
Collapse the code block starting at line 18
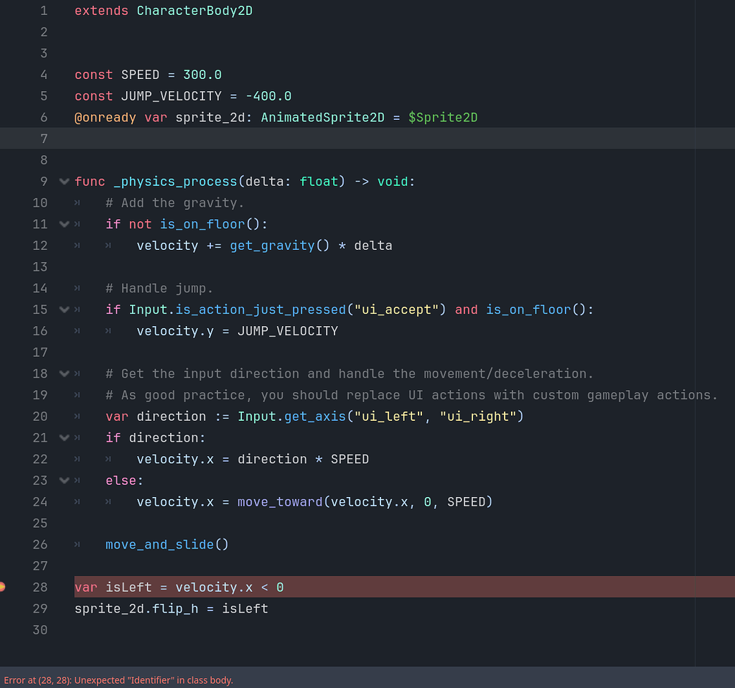64,373
